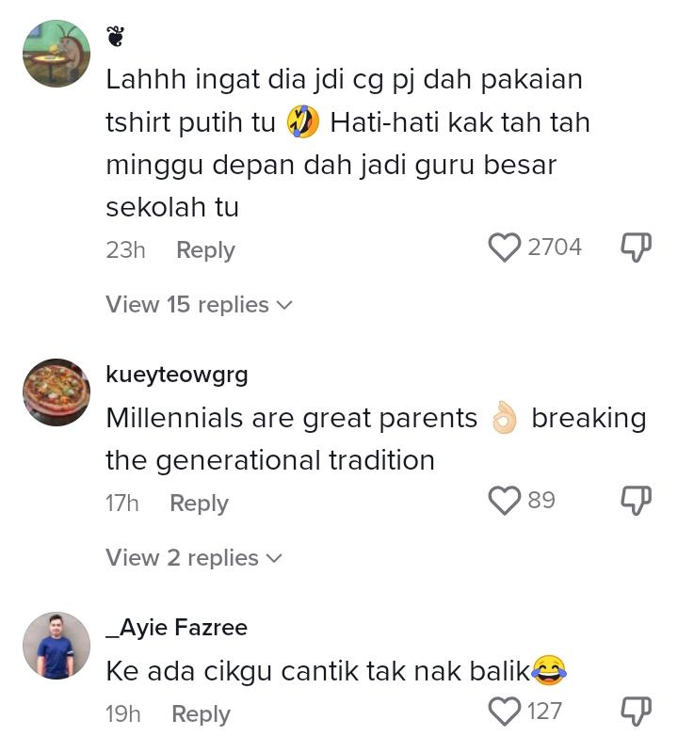Open _Ayie Fazree's profile photo
This screenshot has width=678, height=736.
tap(56, 646)
